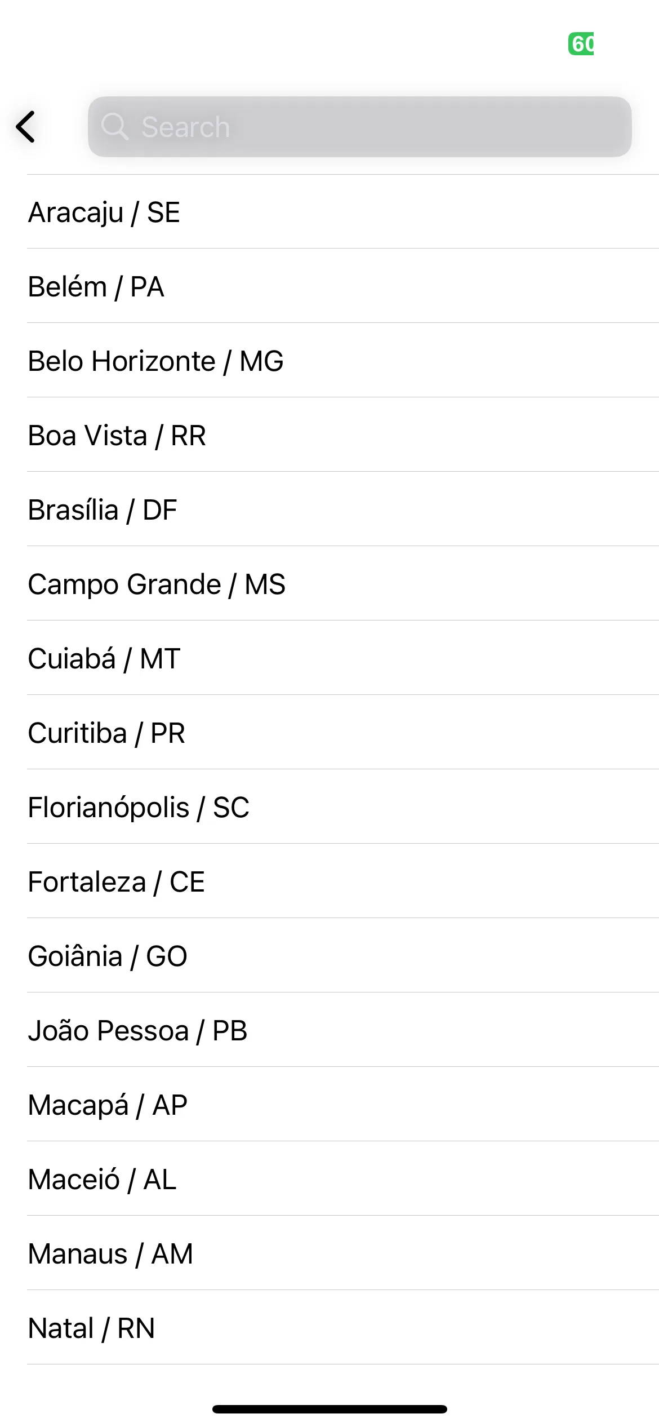Tap the green battery indicator
The height and width of the screenshot is (1427, 659).
click(x=581, y=44)
